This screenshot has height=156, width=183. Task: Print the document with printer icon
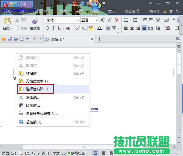coord(16,39)
